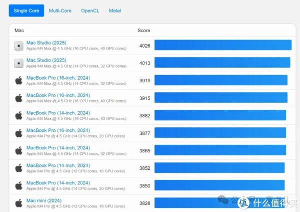The width and height of the screenshot is (300, 212).
Task: Click the Mac Studio icon beside score 4026
Action: 18,46
